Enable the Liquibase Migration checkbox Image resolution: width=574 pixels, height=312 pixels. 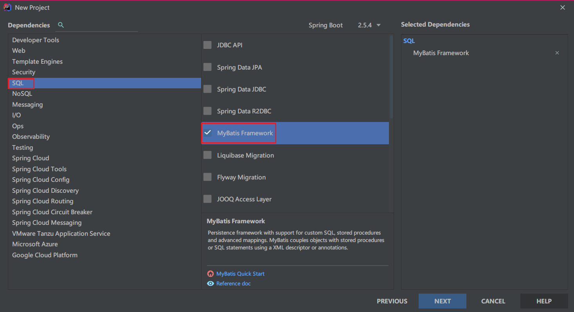coord(207,155)
